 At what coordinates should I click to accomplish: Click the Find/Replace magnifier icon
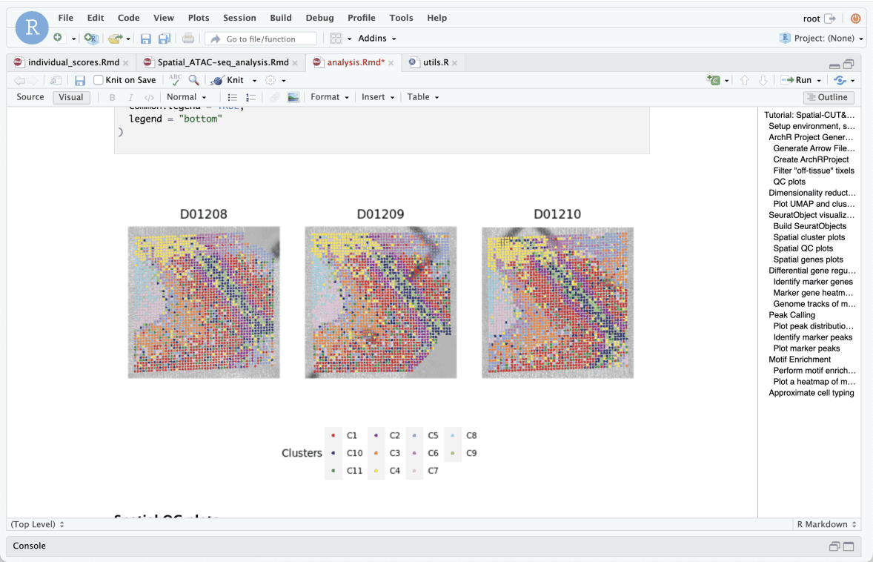193,80
